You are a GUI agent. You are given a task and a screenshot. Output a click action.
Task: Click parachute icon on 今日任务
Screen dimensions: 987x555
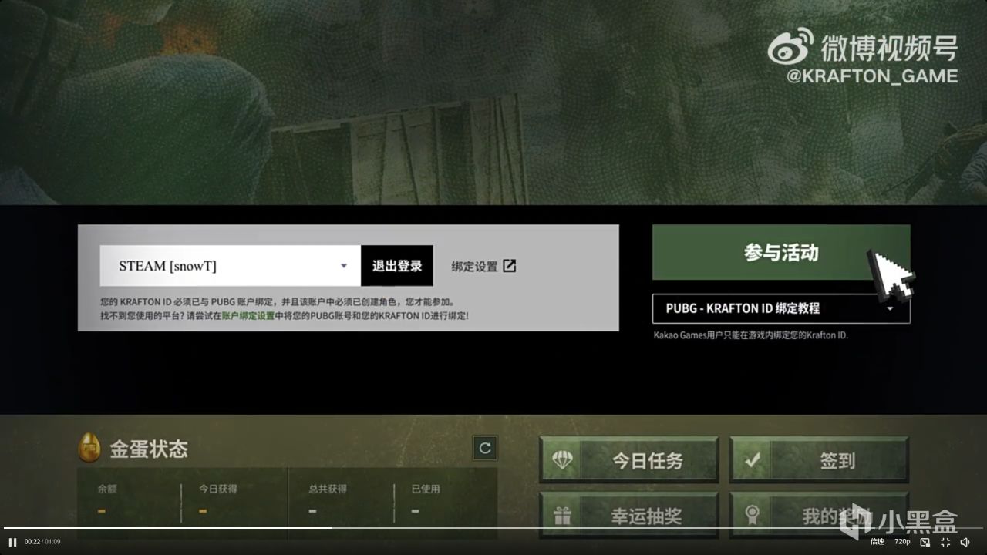pos(561,461)
